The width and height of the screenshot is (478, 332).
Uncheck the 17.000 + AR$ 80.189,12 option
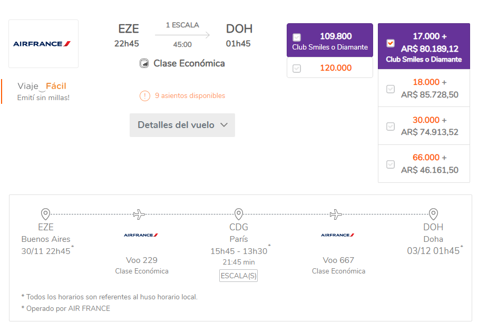click(391, 43)
